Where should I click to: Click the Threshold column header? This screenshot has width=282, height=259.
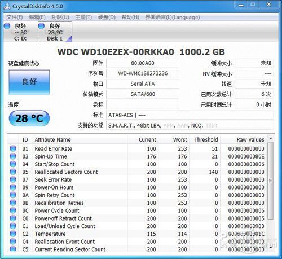point(205,140)
